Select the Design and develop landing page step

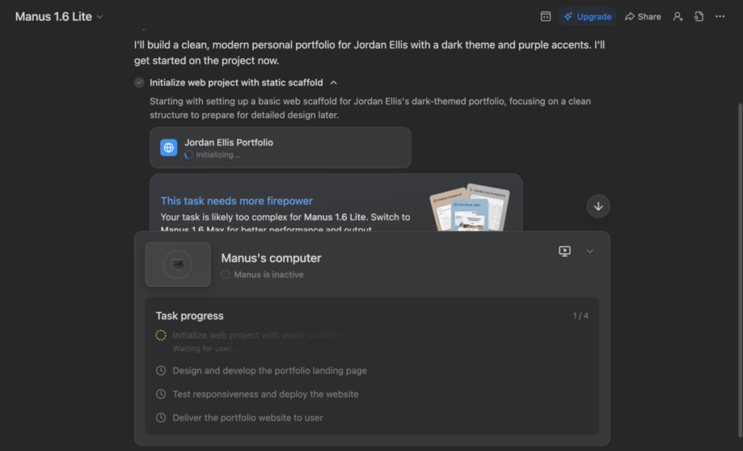click(269, 370)
